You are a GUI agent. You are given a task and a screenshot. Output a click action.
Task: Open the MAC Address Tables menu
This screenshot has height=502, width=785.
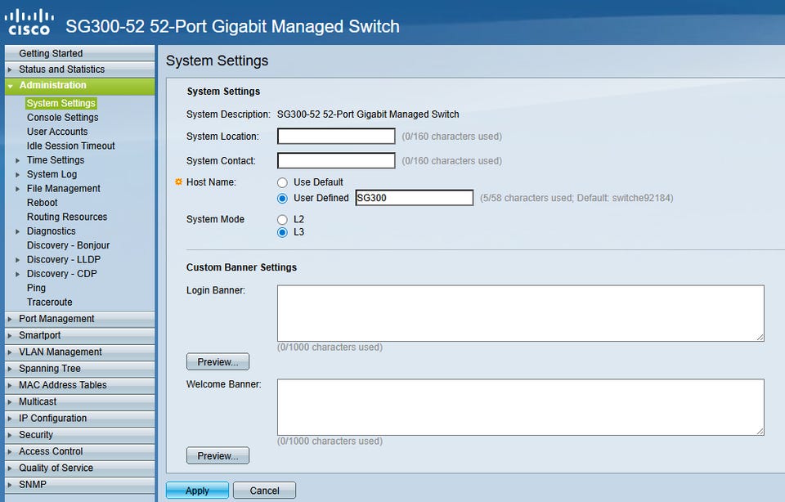pos(79,385)
